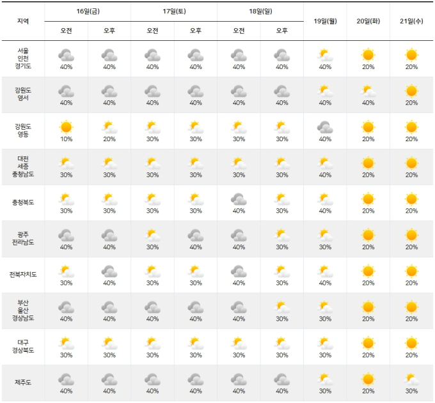Click the 19일(월) column header
Screen dimensions: 435x403
(325, 21)
